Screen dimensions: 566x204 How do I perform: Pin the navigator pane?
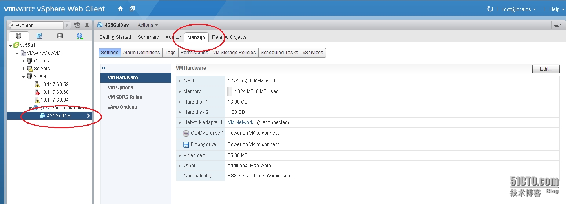(87, 25)
